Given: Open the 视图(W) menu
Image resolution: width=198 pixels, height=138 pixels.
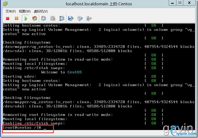Looking at the screenshot, I should [x=25, y=11].
